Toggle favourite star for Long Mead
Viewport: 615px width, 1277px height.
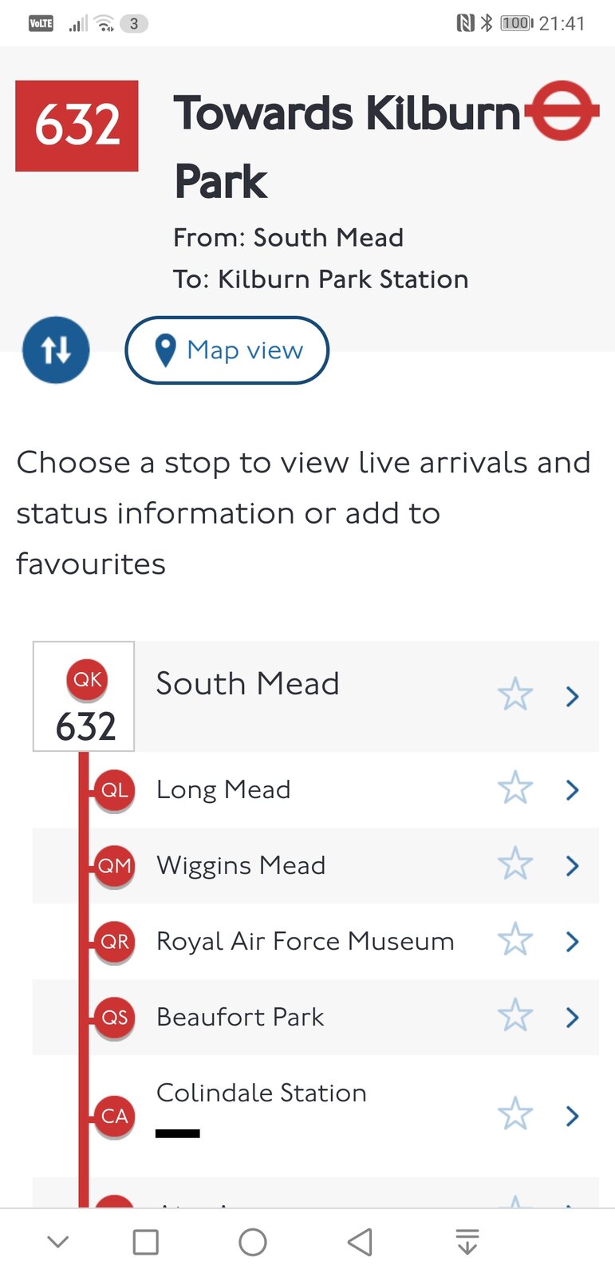[514, 789]
